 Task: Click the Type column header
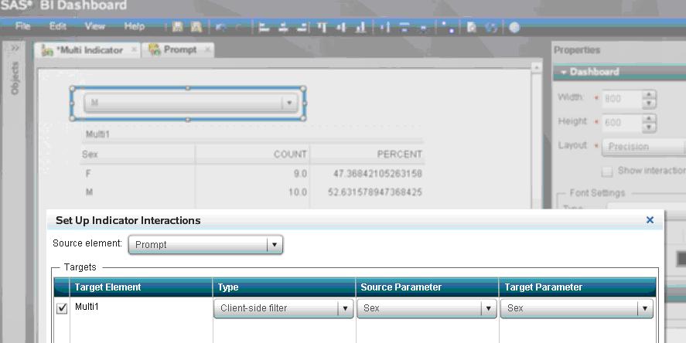tap(284, 287)
